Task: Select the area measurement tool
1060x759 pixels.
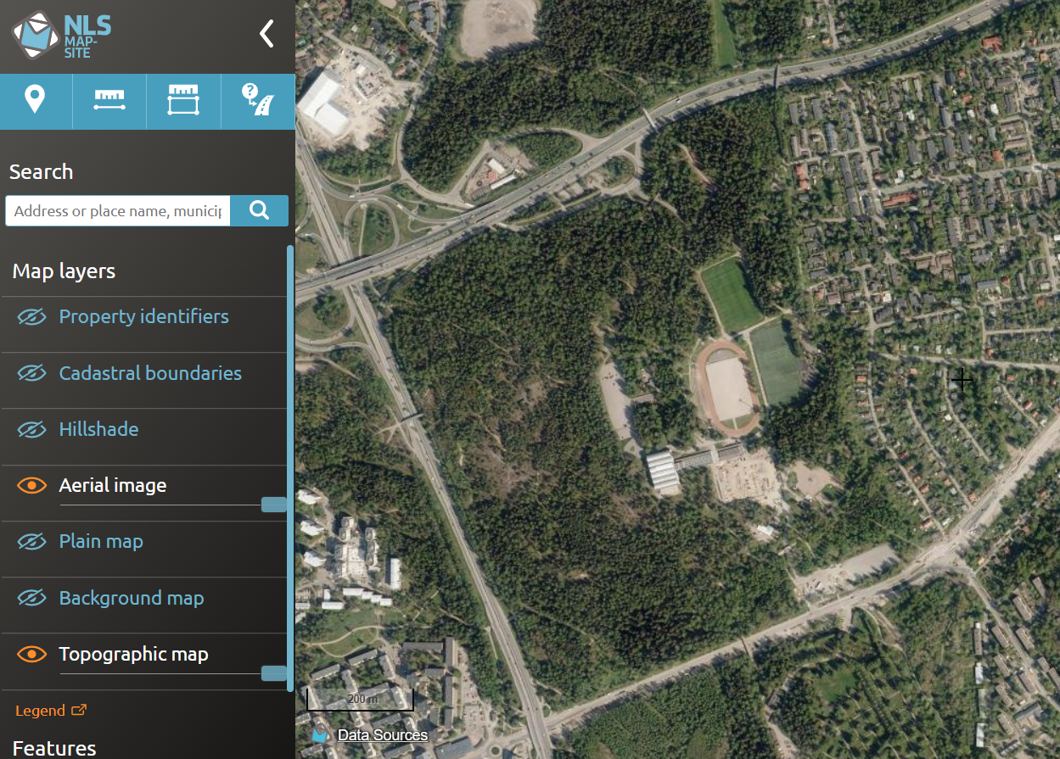Action: [183, 100]
